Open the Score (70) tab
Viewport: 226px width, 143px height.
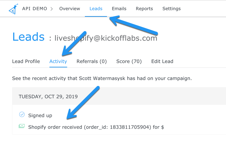point(129,61)
